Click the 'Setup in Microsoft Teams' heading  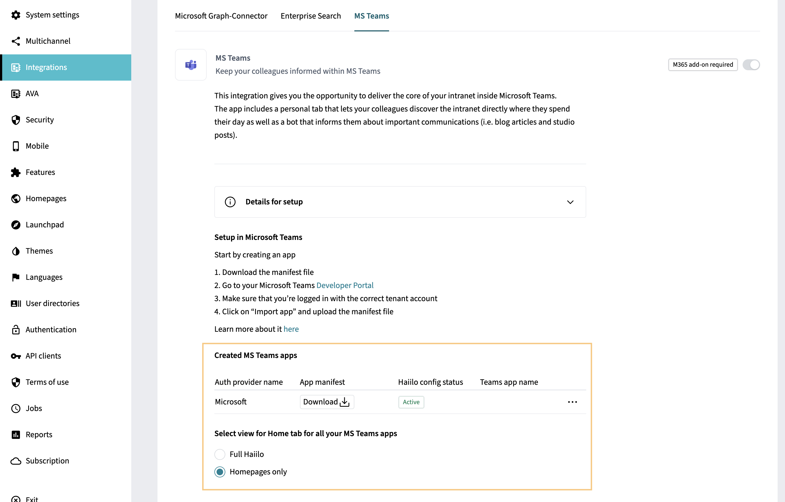[258, 237]
